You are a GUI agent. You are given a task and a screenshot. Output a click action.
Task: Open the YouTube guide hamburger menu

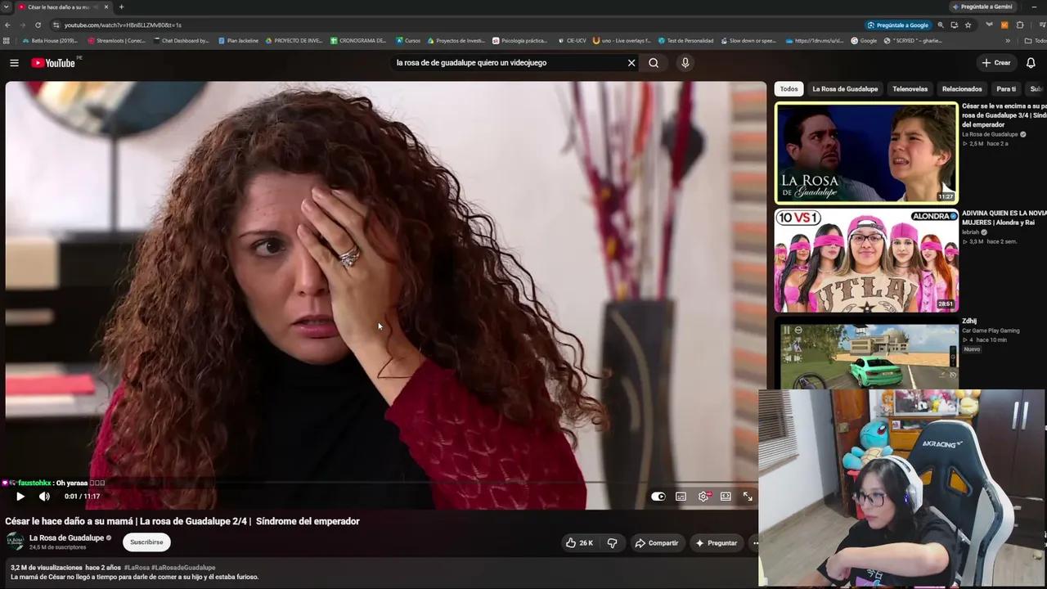pos(14,63)
